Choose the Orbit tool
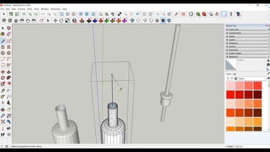Screen dimensions: 270x152 [x=3, y=110]
